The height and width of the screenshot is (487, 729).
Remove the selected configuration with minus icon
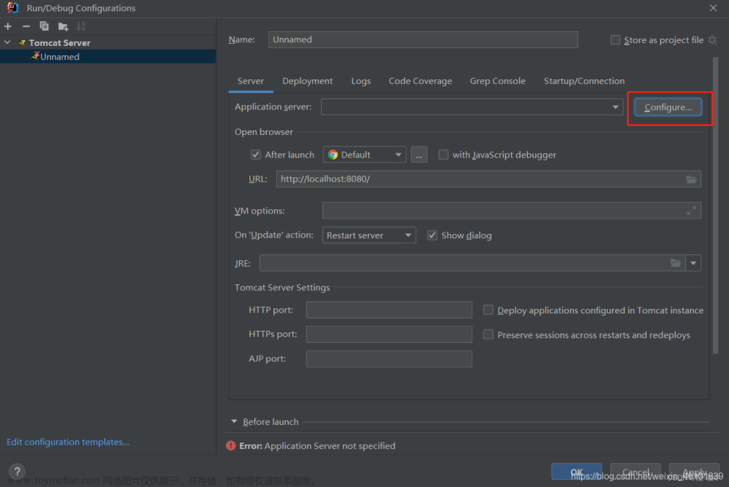tap(26, 26)
